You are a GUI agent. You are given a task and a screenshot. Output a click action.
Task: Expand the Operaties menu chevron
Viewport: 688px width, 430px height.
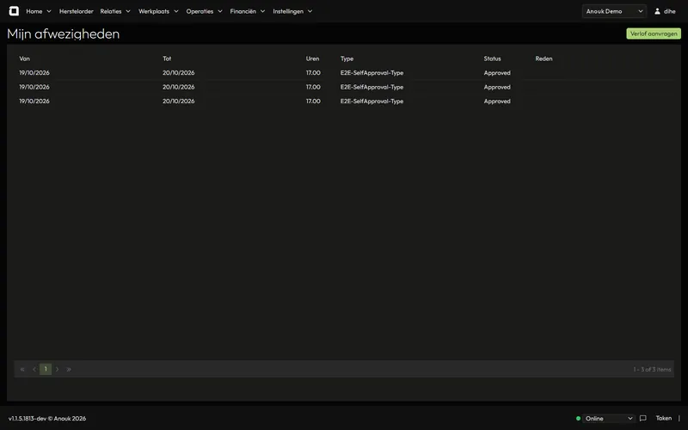pyautogui.click(x=220, y=11)
